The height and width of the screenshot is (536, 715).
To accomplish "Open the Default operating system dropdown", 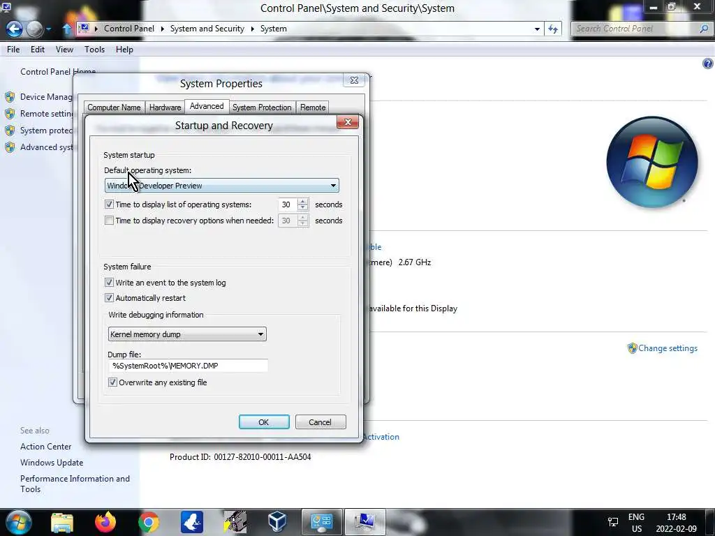I will tap(221, 186).
